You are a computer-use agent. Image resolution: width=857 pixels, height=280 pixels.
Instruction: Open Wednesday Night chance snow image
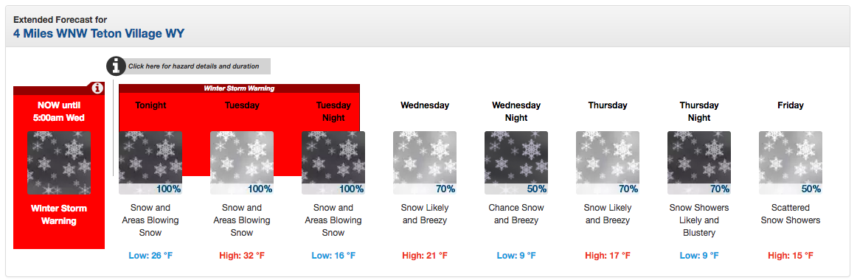516,163
